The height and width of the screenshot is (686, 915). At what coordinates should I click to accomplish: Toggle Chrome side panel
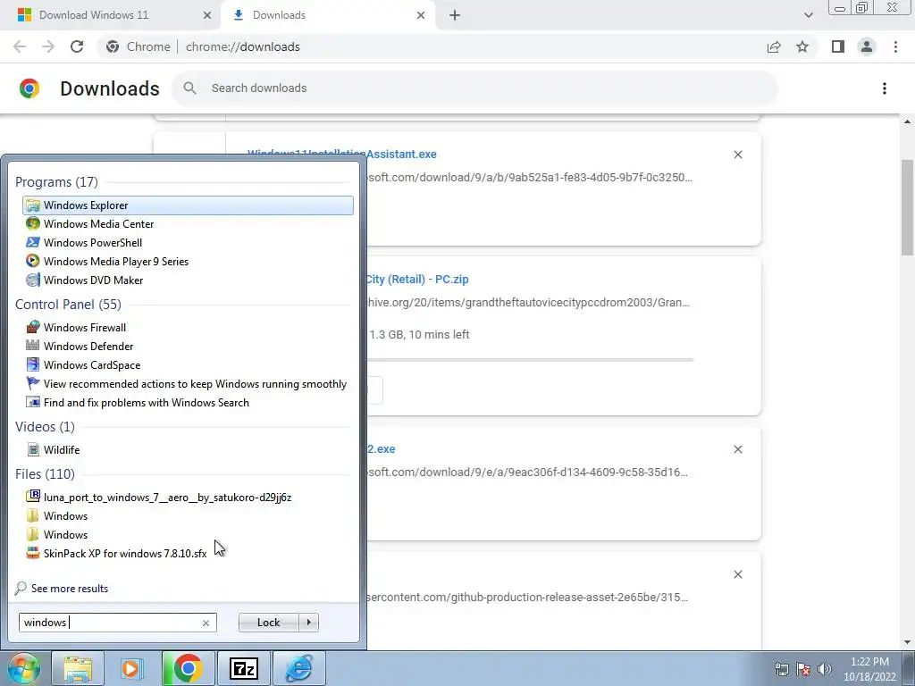coord(838,46)
